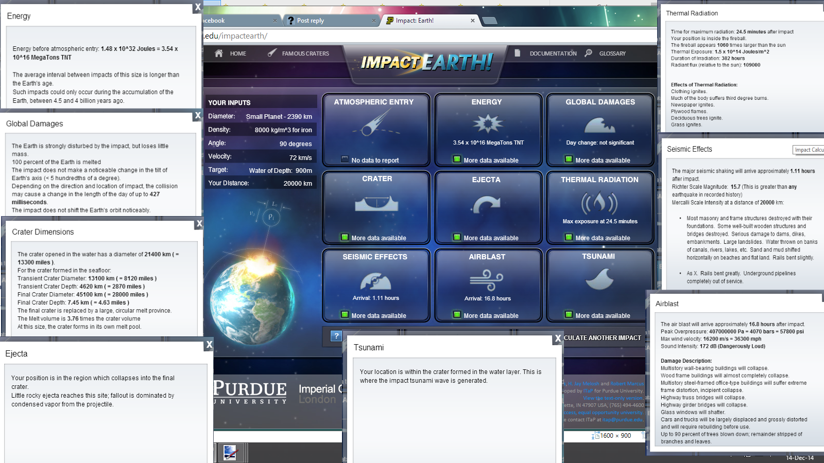The height and width of the screenshot is (463, 824).
Task: Close the Tsunami popup with its X
Action: click(x=558, y=339)
